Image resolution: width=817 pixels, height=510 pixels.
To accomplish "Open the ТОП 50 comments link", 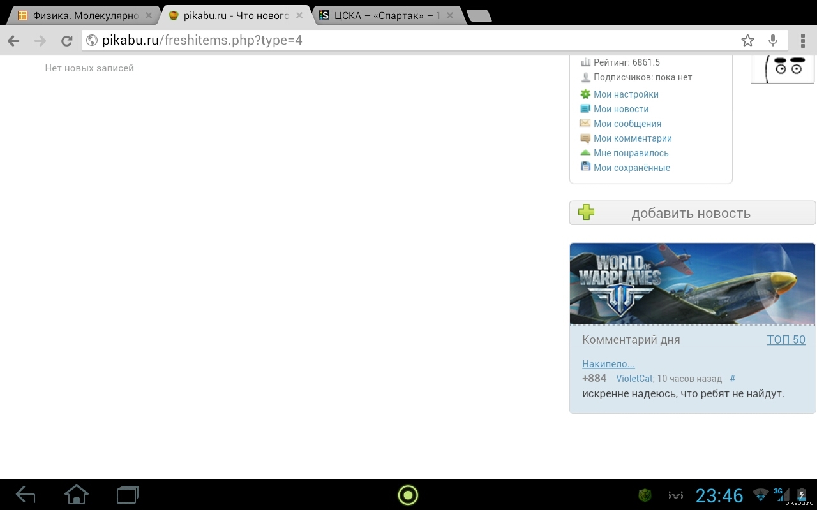I will coord(786,340).
